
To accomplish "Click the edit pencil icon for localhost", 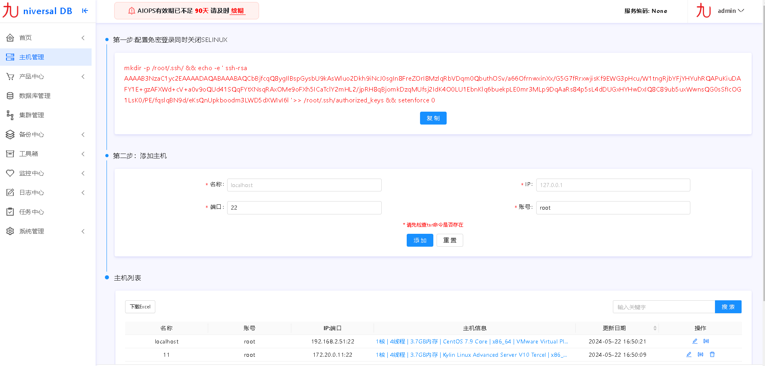I will 695,341.
